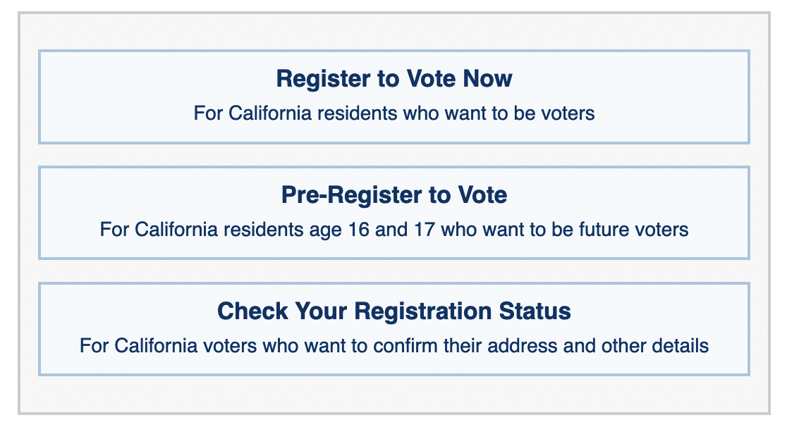
Task: Select the option for becoming a California voter
Action: pyautogui.click(x=393, y=97)
